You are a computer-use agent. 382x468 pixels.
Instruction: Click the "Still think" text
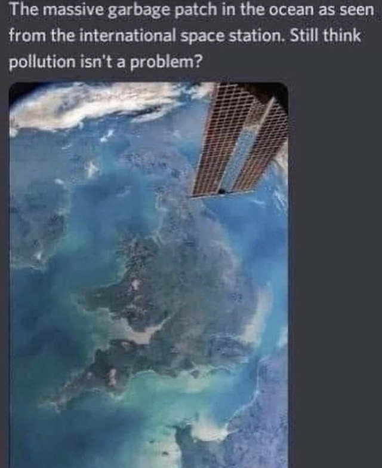tap(325, 36)
